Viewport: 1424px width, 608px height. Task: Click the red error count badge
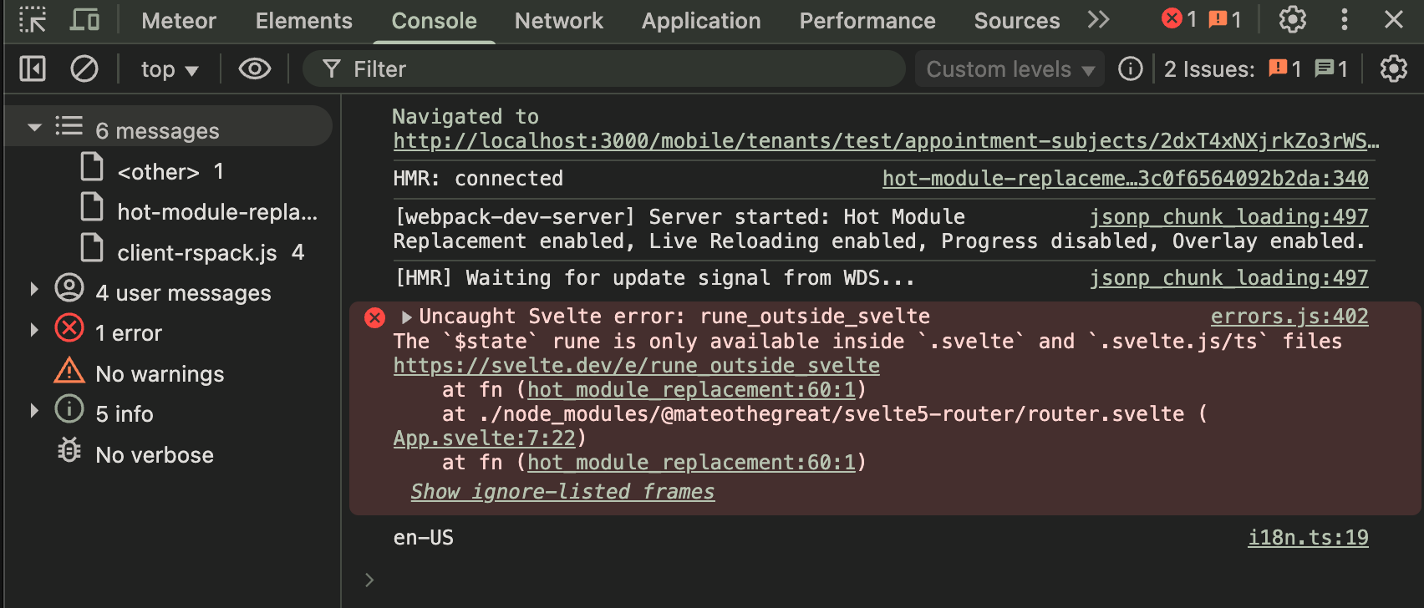[x=1179, y=19]
